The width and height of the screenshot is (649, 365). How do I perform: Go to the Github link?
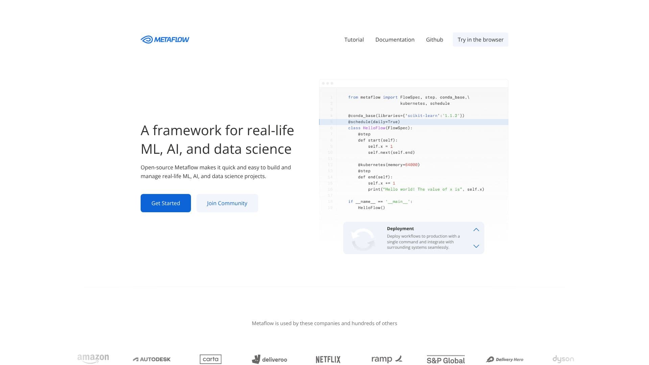tap(434, 40)
